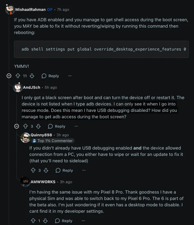Screen dimensions: 194x225
Task: Upvote AndJSch's comment
Action: click(25, 126)
